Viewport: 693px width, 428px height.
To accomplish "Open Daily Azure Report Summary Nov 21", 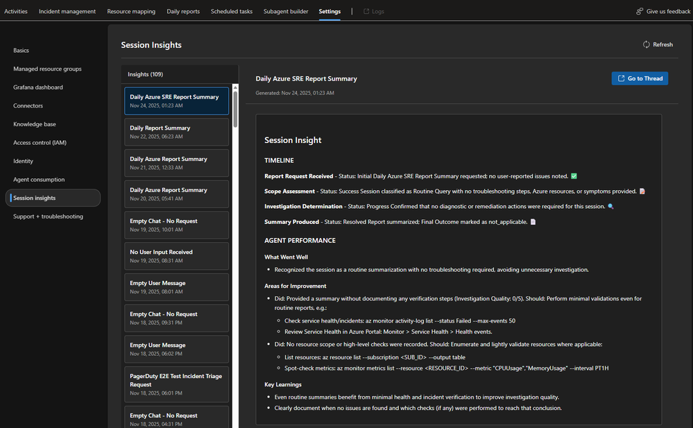I will [x=176, y=163].
